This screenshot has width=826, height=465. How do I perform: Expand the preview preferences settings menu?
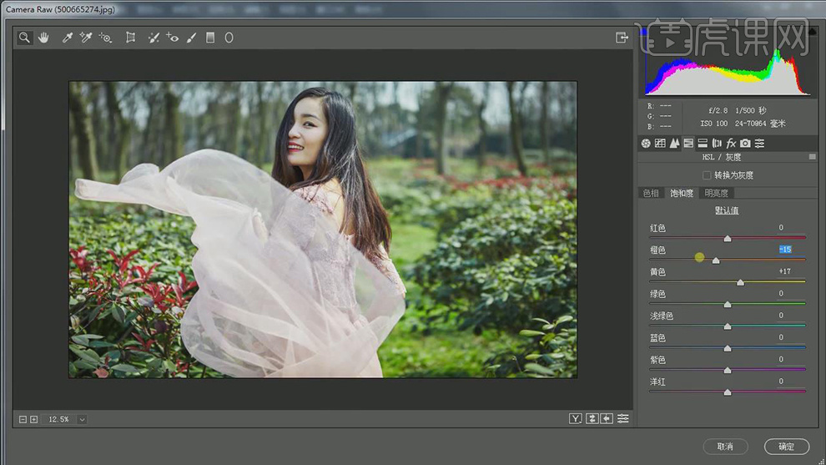pos(622,418)
